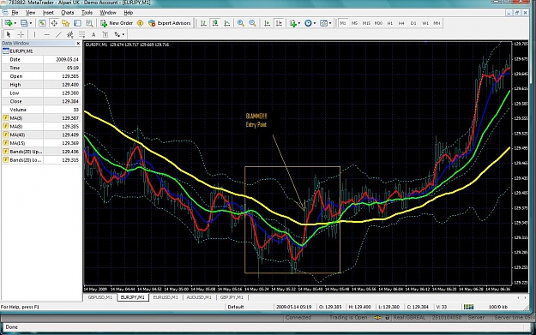
Task: Switch to Candlesticks chart mode
Action: click(x=215, y=23)
